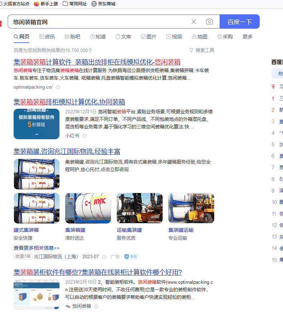
Task: Open the 集装箱罐 image thumbnail
Action: click(x=88, y=208)
